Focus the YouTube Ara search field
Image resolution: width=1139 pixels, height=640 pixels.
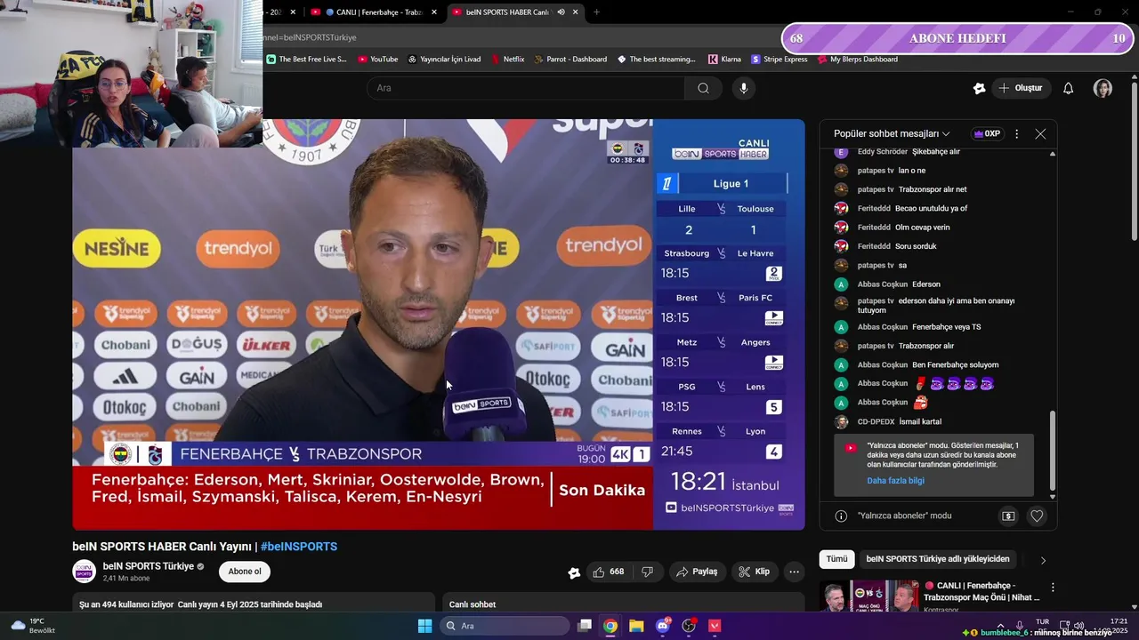(x=525, y=88)
